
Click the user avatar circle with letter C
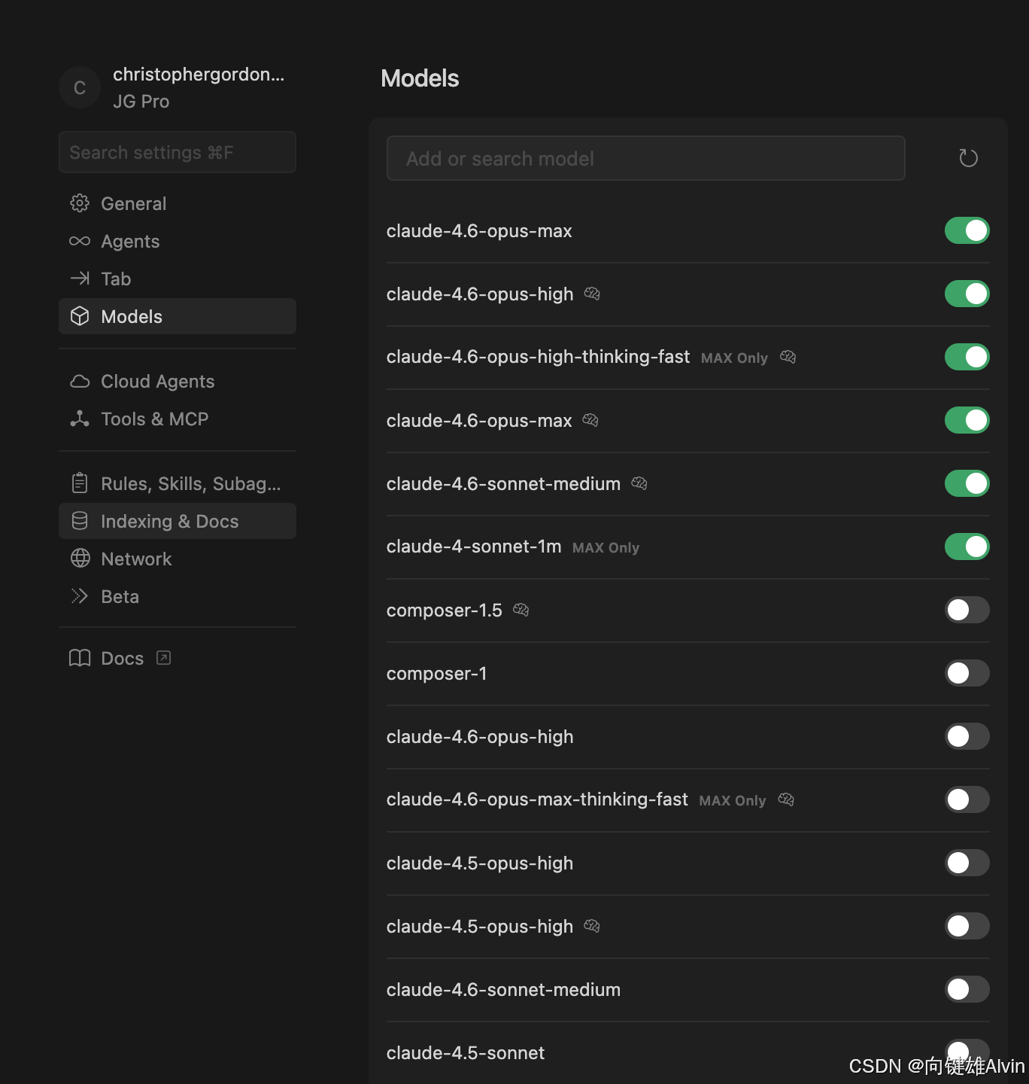coord(80,88)
